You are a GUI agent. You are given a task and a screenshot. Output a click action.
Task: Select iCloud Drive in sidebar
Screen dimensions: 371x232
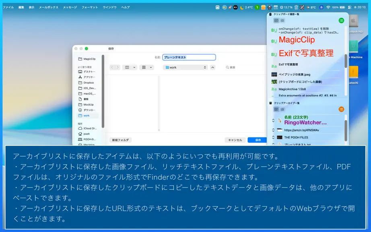coord(87,128)
